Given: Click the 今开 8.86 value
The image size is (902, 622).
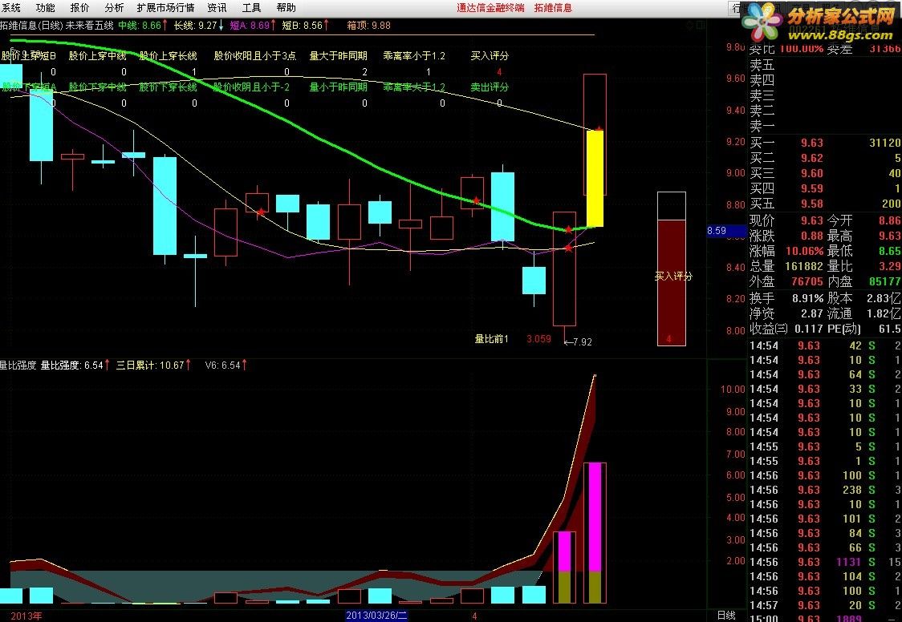Looking at the screenshot, I should tap(889, 220).
